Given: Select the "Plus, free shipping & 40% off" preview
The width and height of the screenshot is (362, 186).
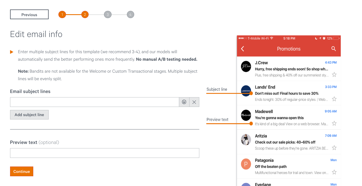Looking at the screenshot, I should 292,75.
